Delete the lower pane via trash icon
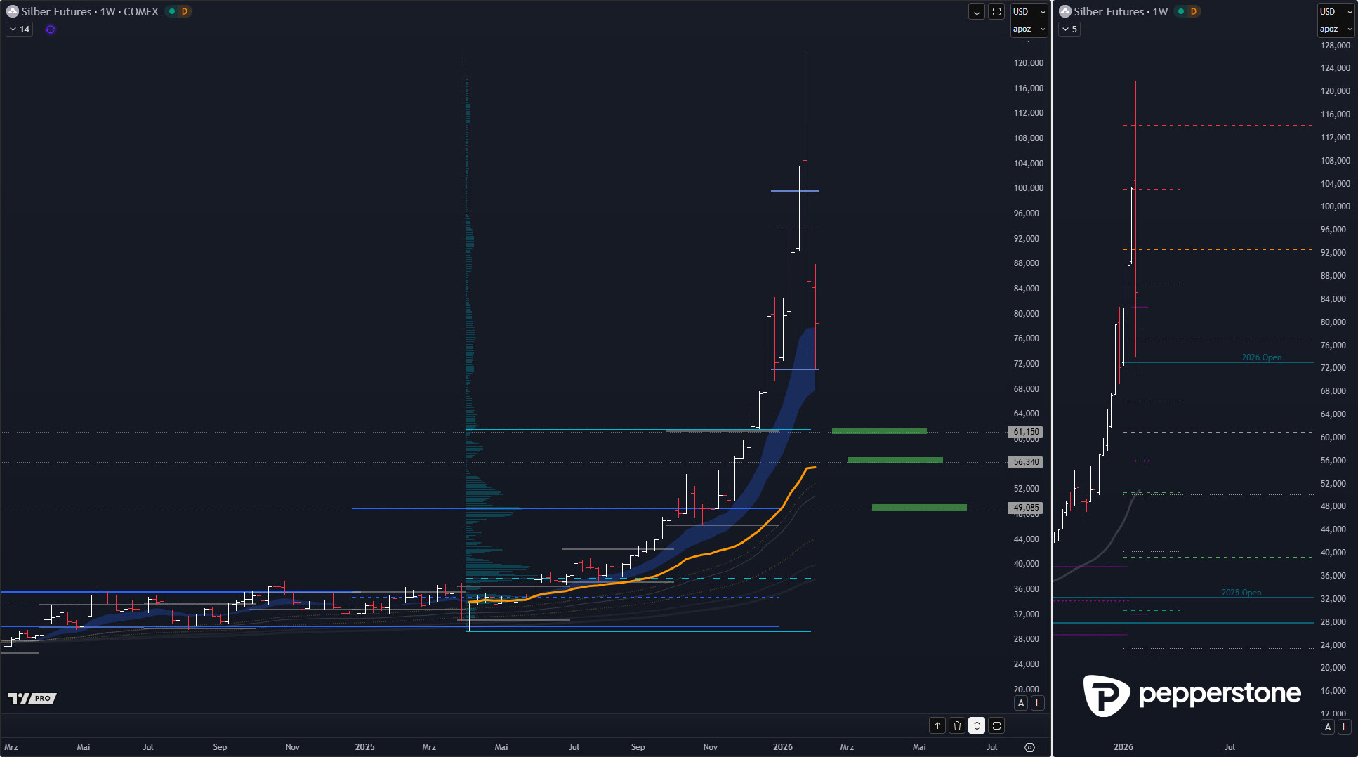The image size is (1358, 757). click(x=957, y=725)
